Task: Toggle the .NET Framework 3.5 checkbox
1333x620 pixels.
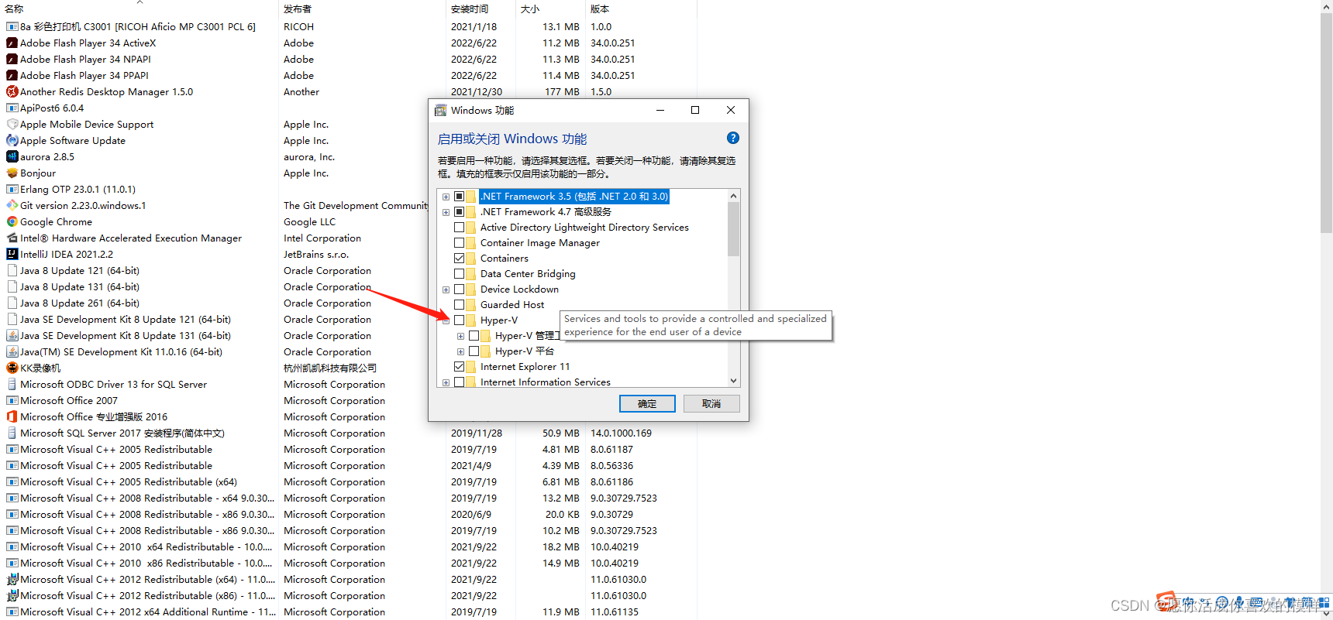Action: 459,196
